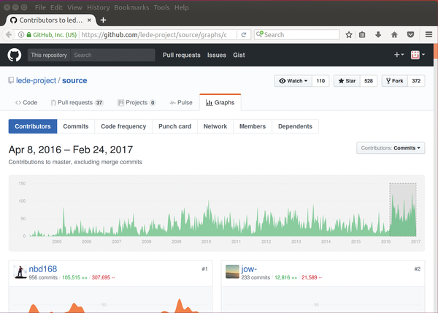
Task: Click Pull requests in top navigation
Action: pyautogui.click(x=182, y=55)
